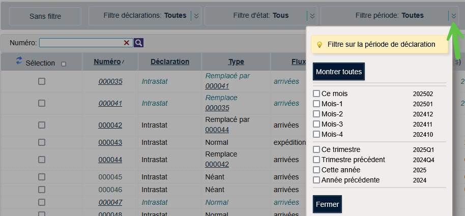This screenshot has height=216, width=465.
Task: Select the Année précédente checkbox
Action: 316,180
